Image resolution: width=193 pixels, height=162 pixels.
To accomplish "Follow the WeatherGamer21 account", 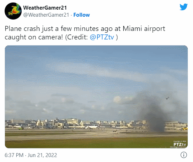I will pyautogui.click(x=82, y=15).
